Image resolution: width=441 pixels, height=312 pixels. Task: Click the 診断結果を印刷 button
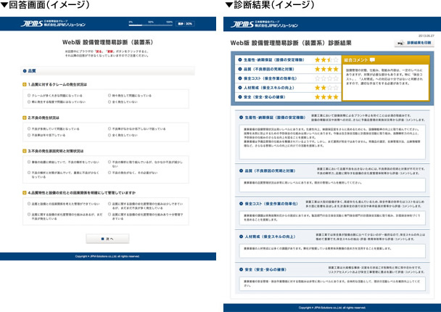[414, 43]
